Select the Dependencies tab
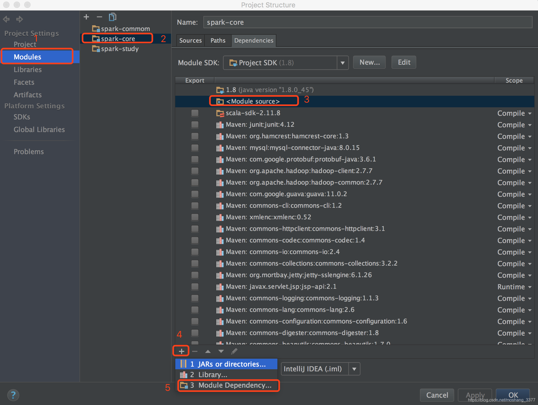Viewport: 538px width, 405px height. (x=254, y=40)
